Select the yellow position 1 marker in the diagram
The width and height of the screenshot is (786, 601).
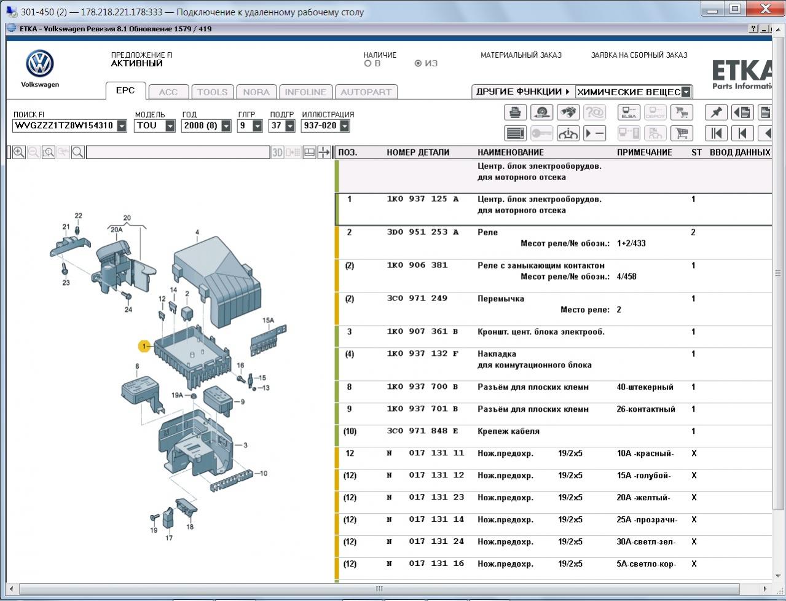(144, 347)
